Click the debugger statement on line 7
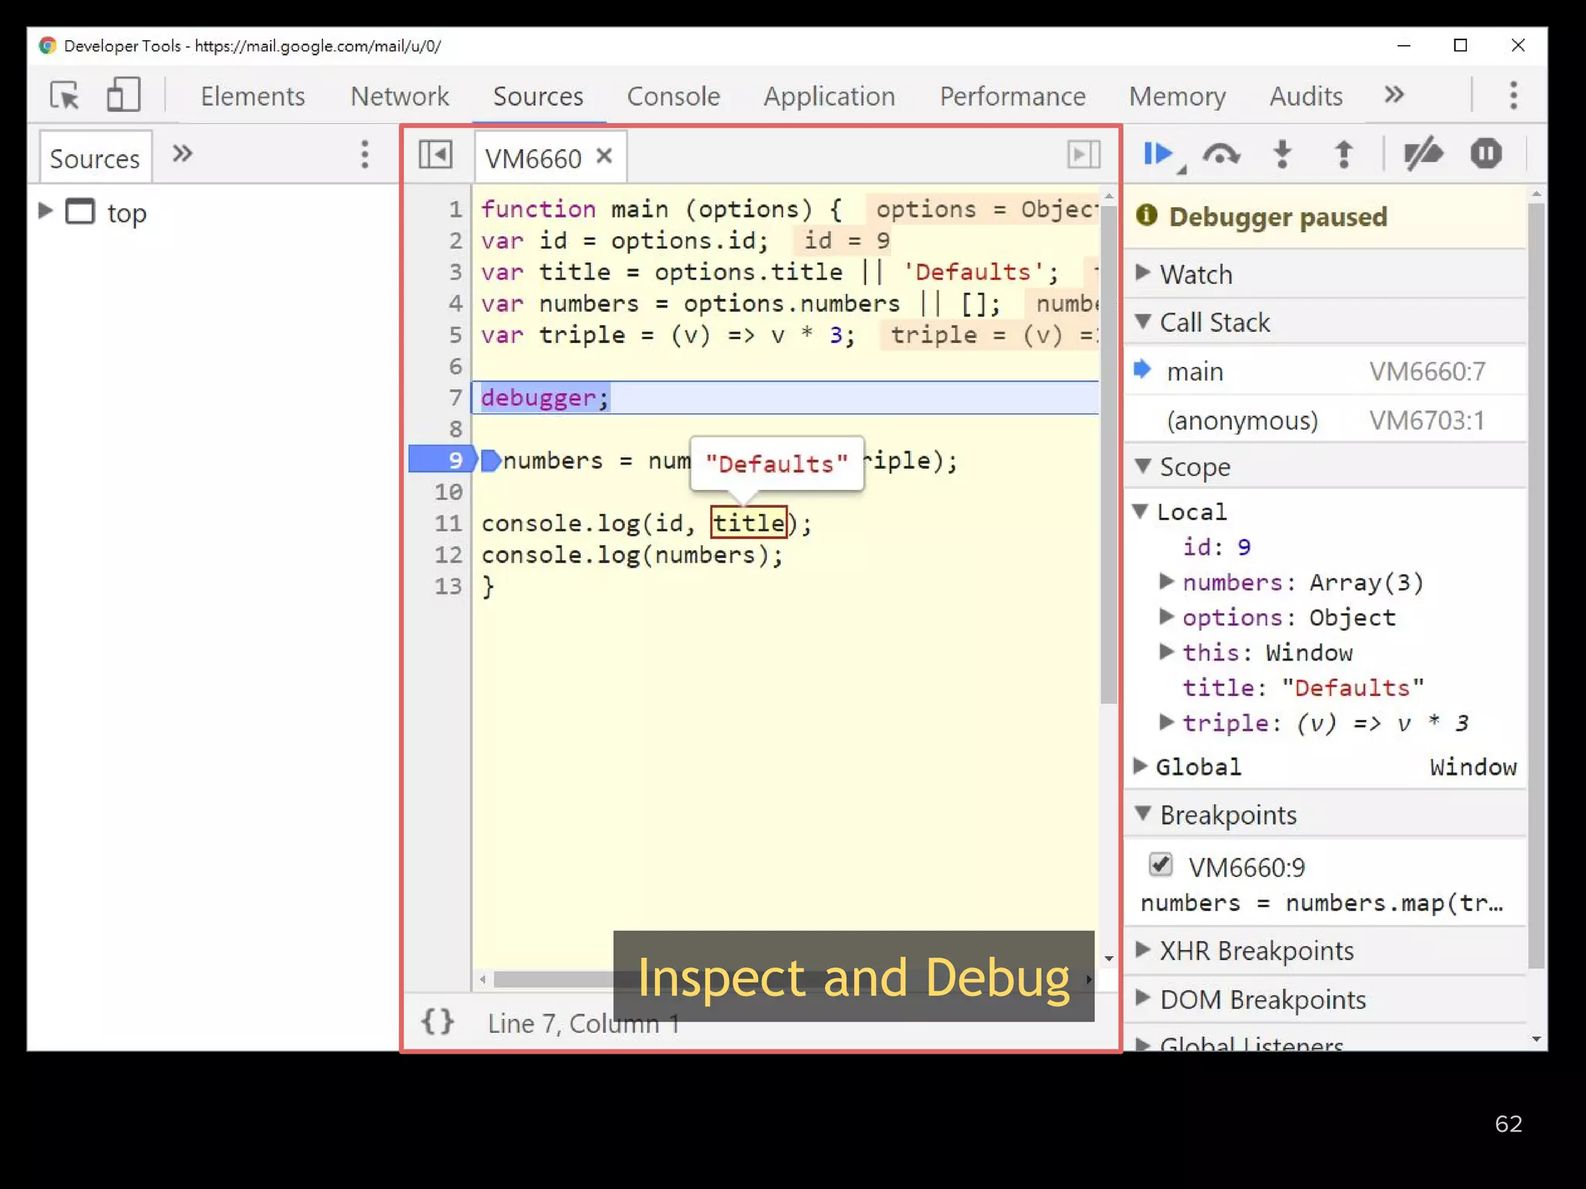 [x=545, y=398]
